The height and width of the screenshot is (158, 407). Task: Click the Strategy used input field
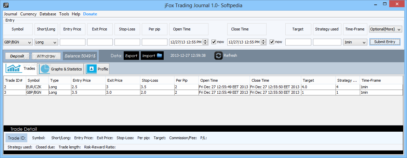coord(327,42)
